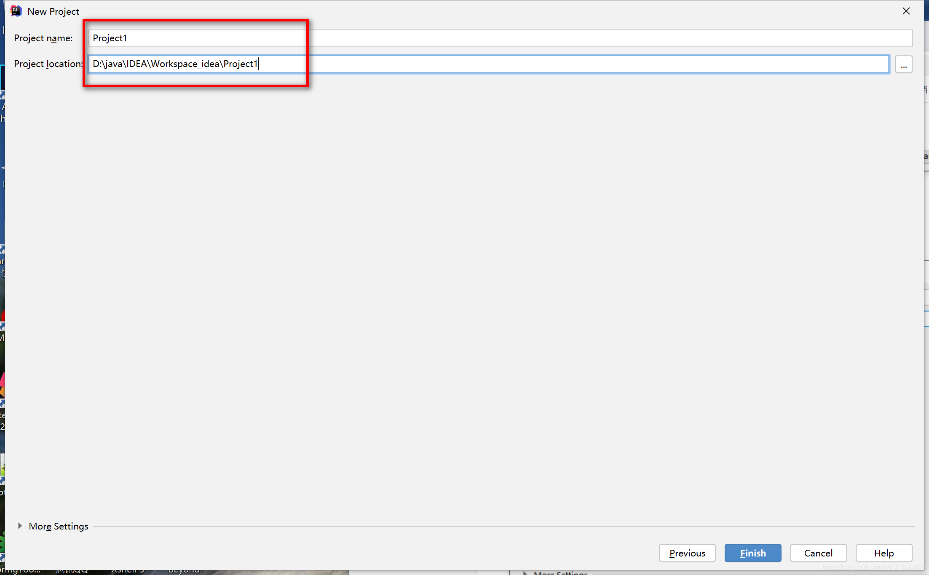The width and height of the screenshot is (929, 575).
Task: Click the More Settings label text
Action: [59, 526]
